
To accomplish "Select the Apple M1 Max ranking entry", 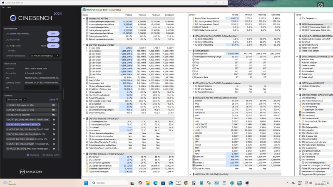I will 31,105.
